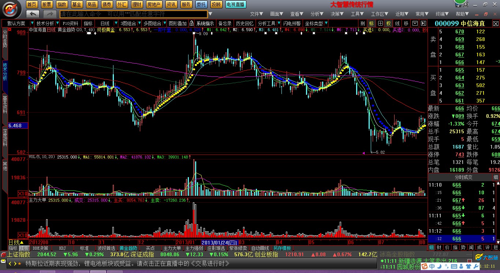Go back with the left arrow button
Viewport: 500px width, 273px height.
(x=33, y=14)
